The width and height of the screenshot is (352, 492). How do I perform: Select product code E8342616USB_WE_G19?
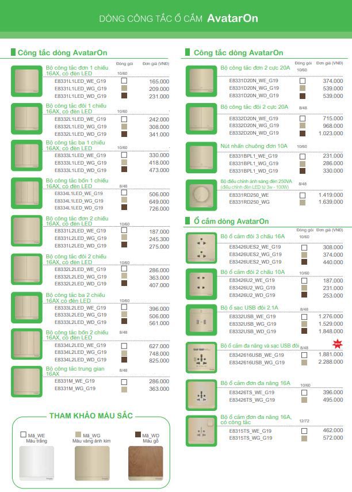[x=257, y=355]
